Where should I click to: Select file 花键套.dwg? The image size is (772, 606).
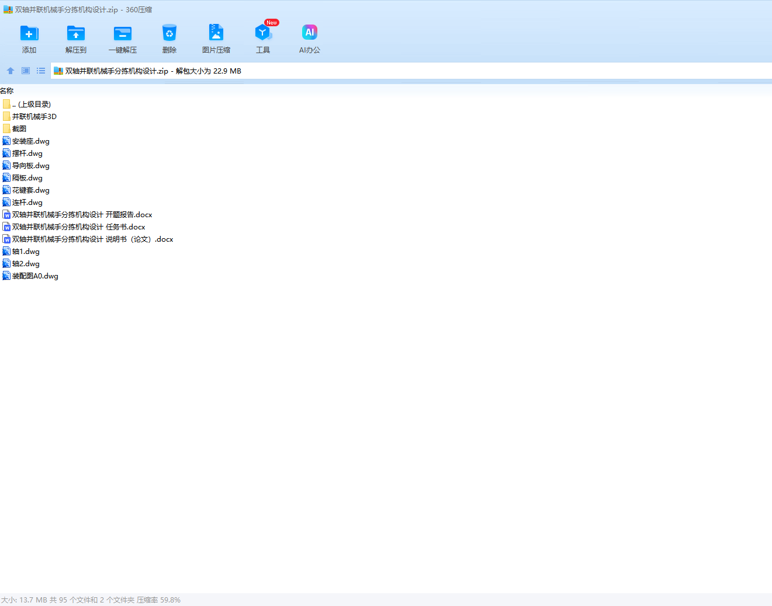(x=26, y=190)
